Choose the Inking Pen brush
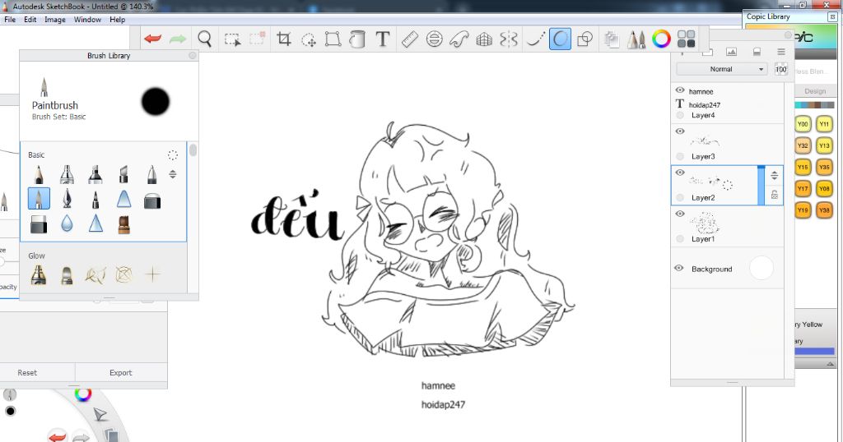The width and height of the screenshot is (843, 442). pyautogui.click(x=67, y=199)
